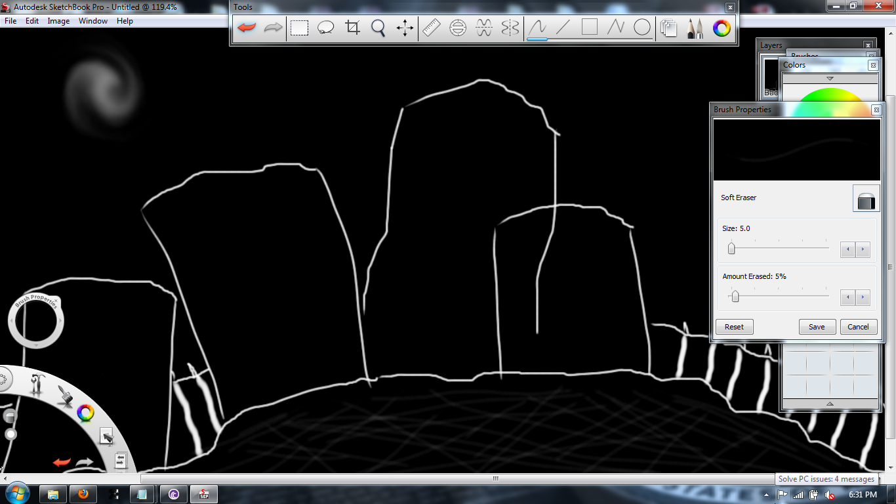
Task: Close the Brush Properties window
Action: [x=876, y=110]
